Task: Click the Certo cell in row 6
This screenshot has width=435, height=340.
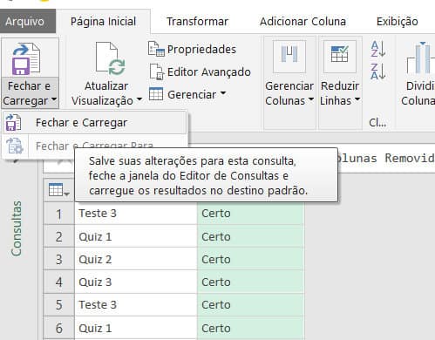Action: click(x=250, y=328)
